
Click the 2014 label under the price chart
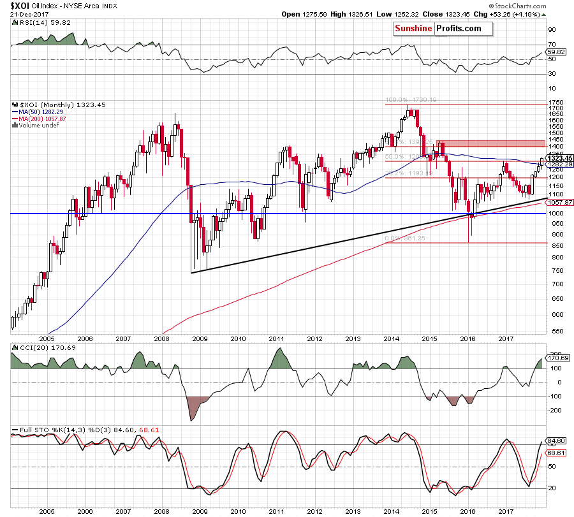point(392,339)
